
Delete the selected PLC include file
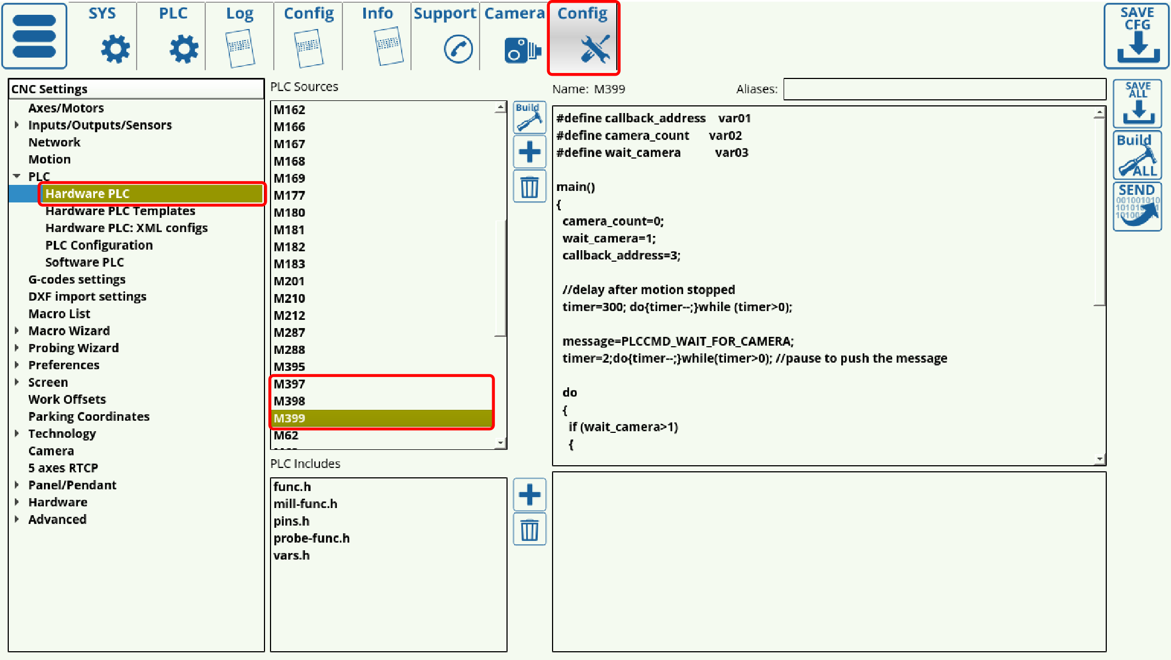[529, 529]
